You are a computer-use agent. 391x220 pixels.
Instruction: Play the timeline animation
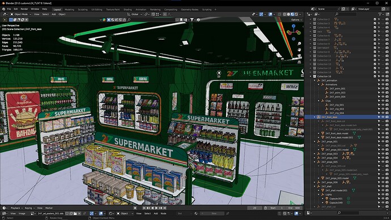[156, 208]
